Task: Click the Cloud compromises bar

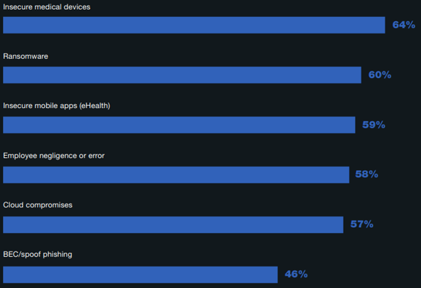Action: [173, 225]
